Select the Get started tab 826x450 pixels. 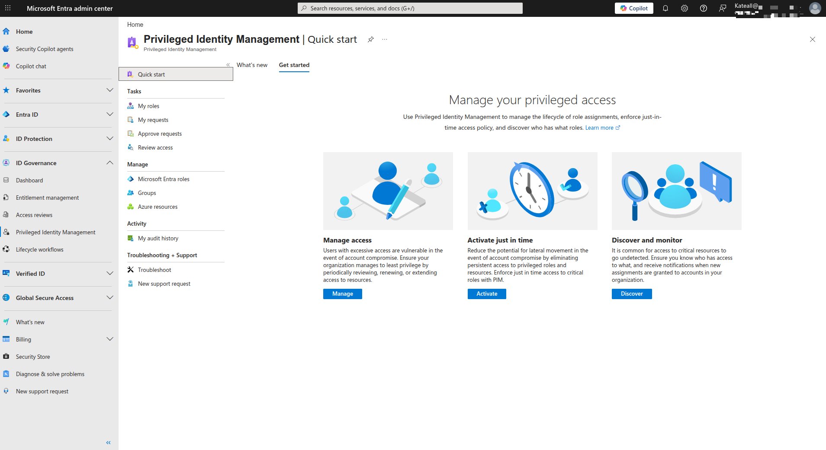(294, 65)
